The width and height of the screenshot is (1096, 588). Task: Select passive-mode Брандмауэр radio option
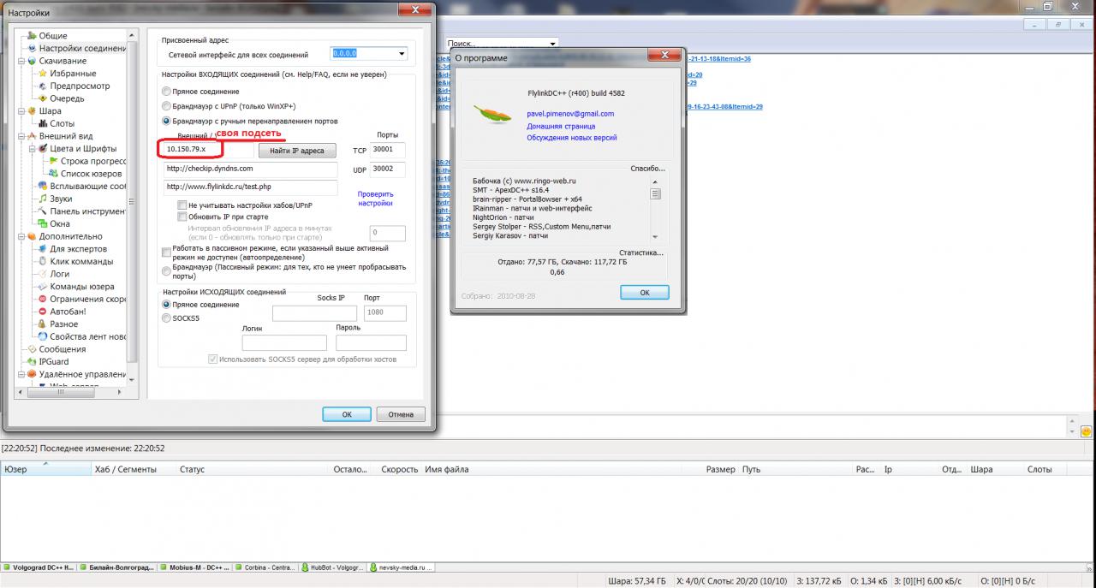(x=166, y=270)
